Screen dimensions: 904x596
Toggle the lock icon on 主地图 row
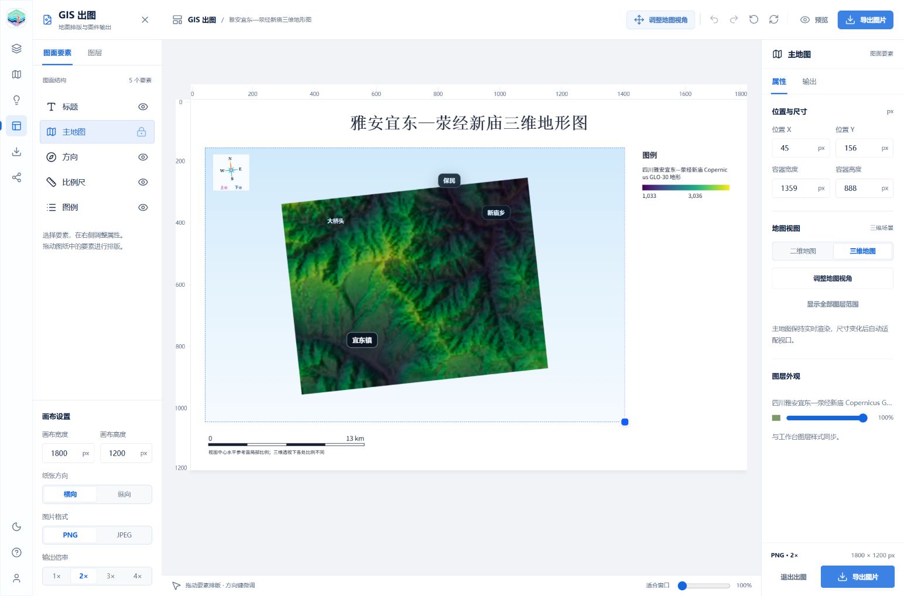pos(142,132)
